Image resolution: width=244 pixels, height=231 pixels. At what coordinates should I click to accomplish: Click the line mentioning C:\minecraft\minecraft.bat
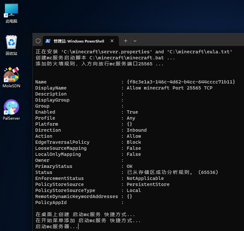point(105,58)
